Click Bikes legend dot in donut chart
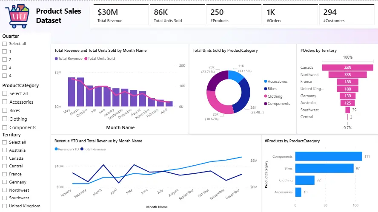This screenshot has height=212, width=378. click(x=266, y=88)
